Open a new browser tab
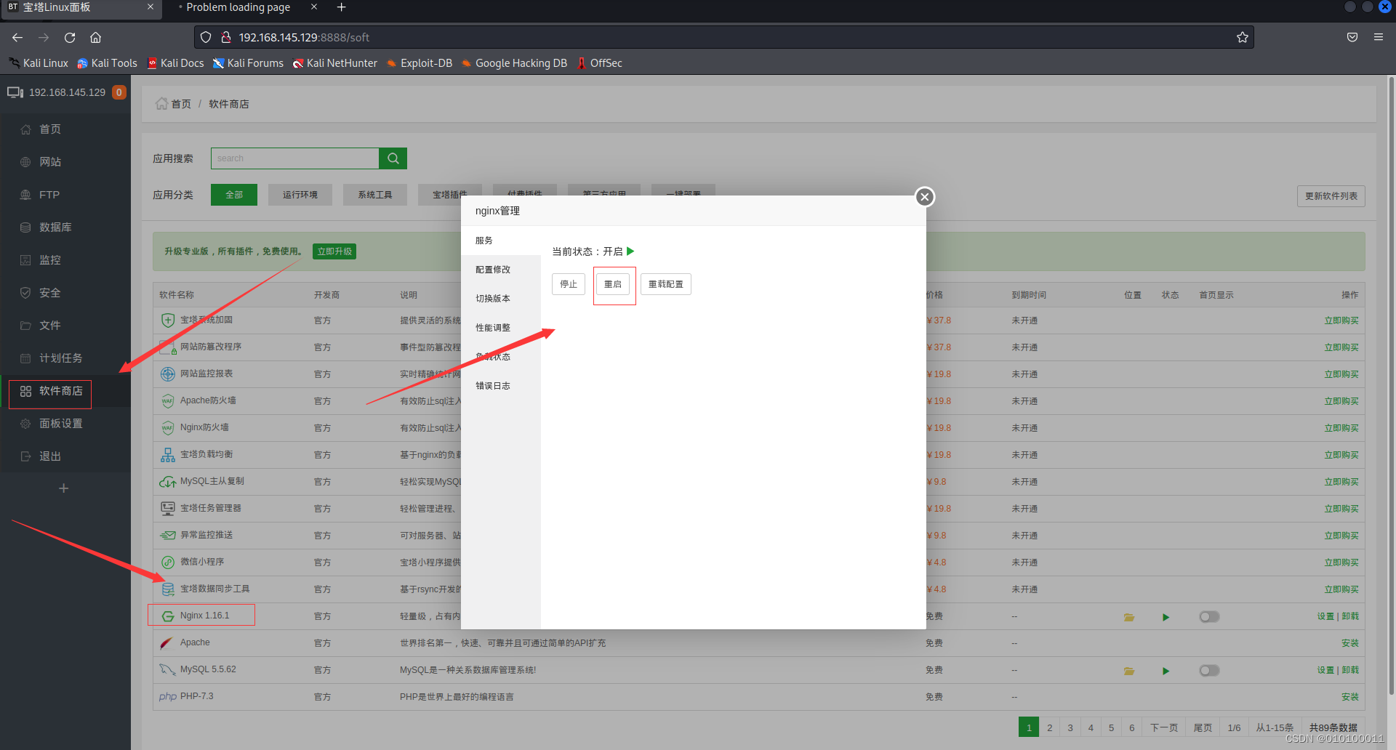The width and height of the screenshot is (1396, 750). pos(342,7)
